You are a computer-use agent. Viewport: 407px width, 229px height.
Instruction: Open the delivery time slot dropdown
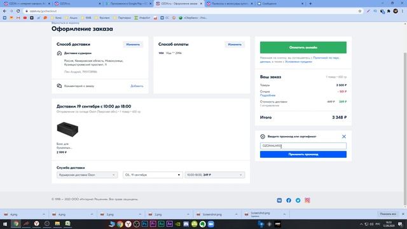(215, 175)
